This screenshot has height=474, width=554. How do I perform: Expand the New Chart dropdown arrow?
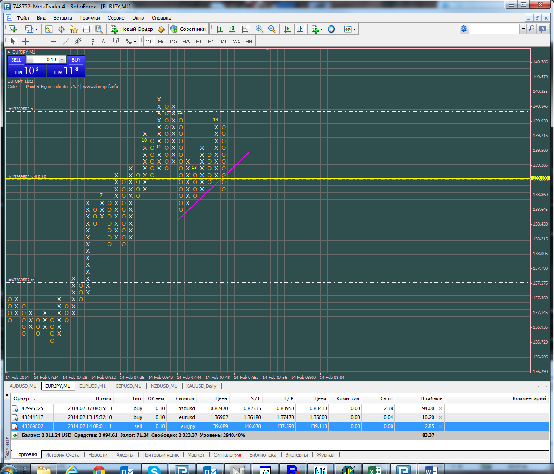(20, 29)
